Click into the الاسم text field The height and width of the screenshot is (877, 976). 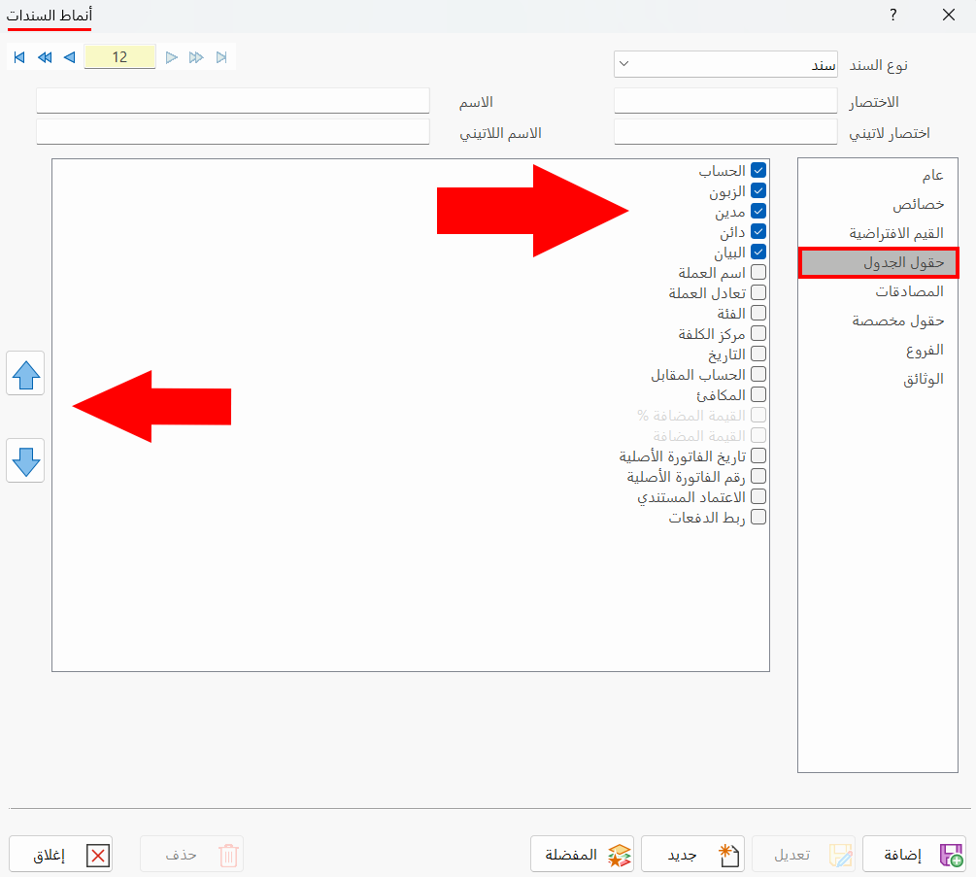[x=233, y=101]
